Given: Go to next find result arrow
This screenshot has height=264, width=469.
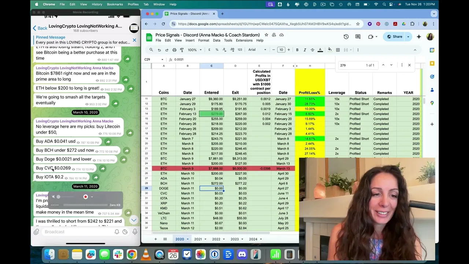Looking at the screenshot, I should (391, 65).
